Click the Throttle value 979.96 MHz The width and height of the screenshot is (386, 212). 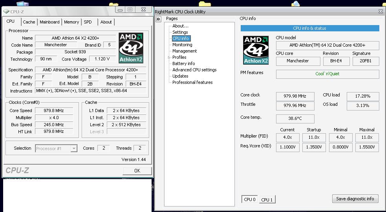[x=295, y=106]
